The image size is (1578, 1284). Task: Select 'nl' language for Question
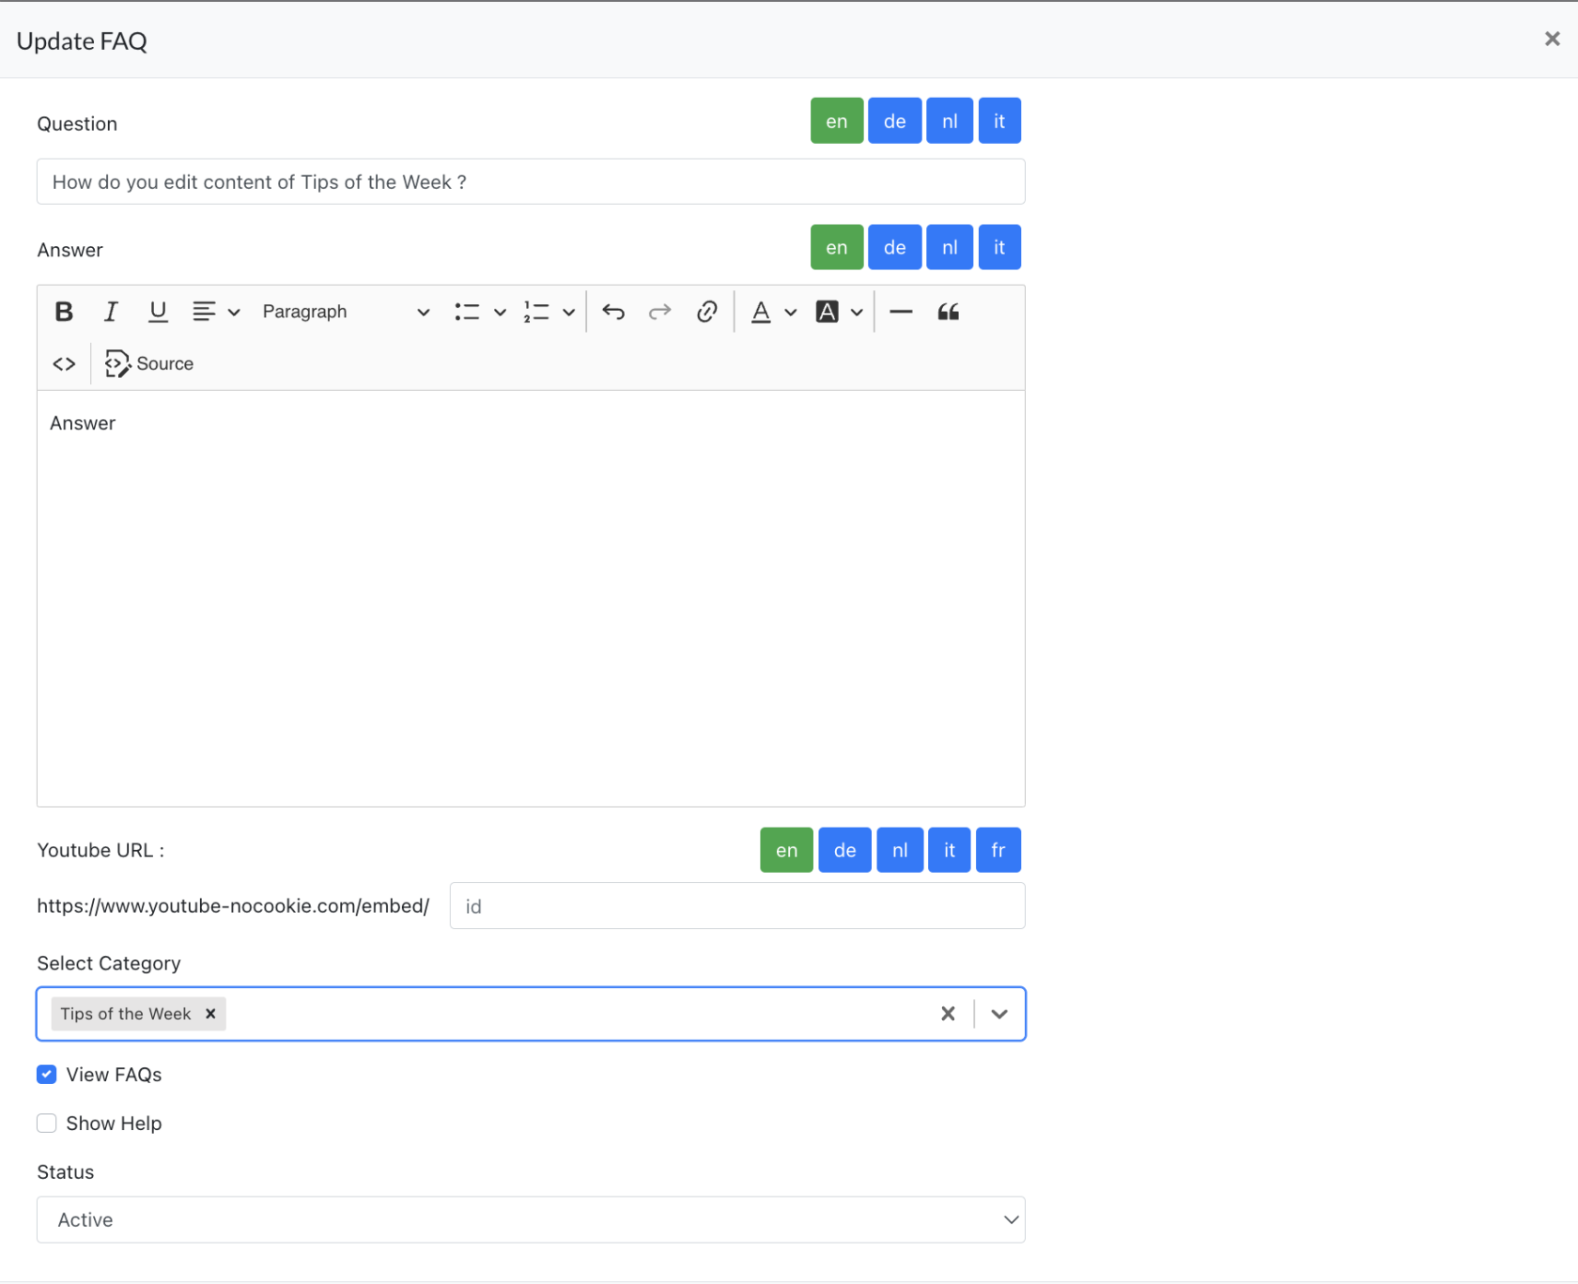point(950,121)
